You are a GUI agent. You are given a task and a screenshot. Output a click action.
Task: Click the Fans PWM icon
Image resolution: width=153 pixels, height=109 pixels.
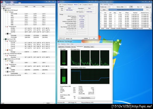[7, 72]
